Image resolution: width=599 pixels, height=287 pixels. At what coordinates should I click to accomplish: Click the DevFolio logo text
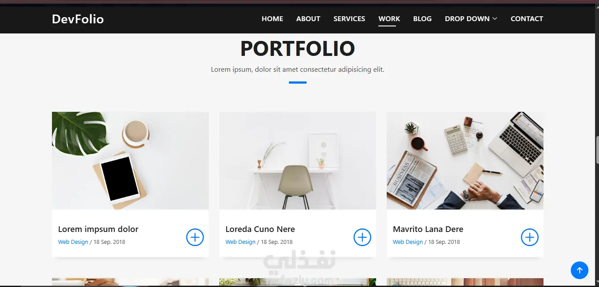pyautogui.click(x=78, y=19)
